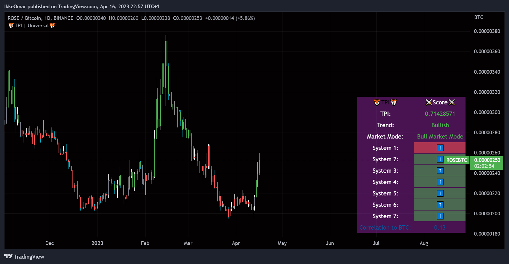Click the System 1 down arrow icon
This screenshot has width=509, height=264.
pos(440,148)
